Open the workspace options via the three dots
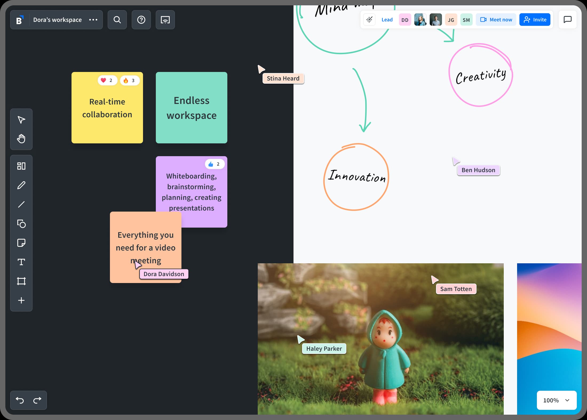The height and width of the screenshot is (420, 587). pos(93,19)
